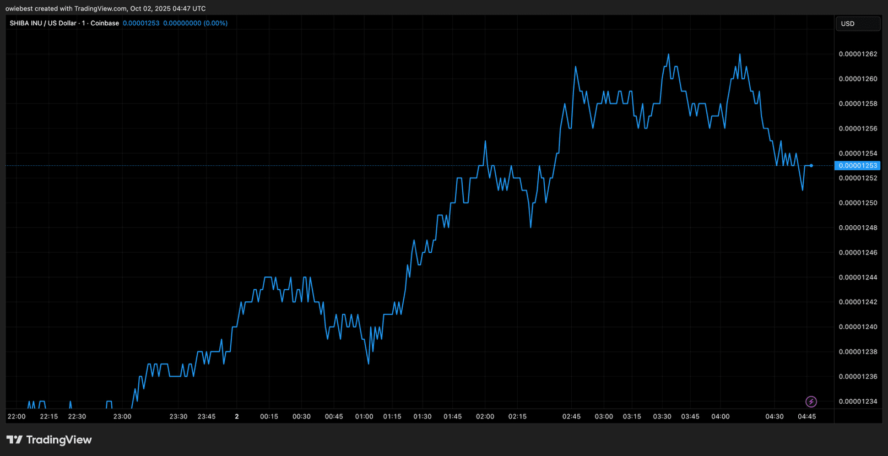Click the 0.00001262 price scale label
888x456 pixels.
click(858, 54)
